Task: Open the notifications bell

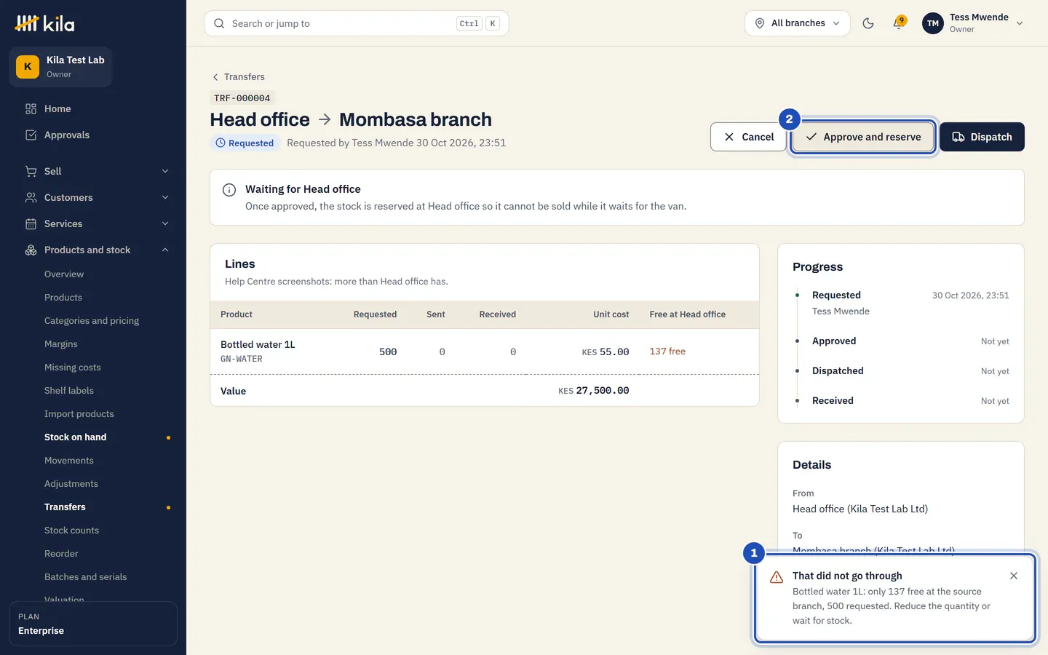Action: [x=899, y=23]
